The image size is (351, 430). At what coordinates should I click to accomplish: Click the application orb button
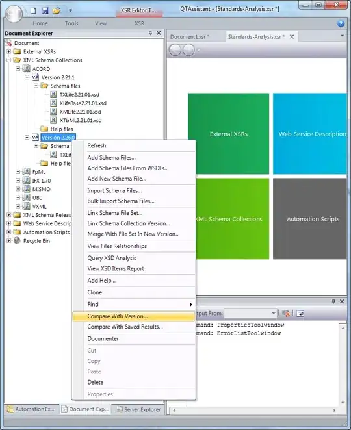tap(14, 13)
